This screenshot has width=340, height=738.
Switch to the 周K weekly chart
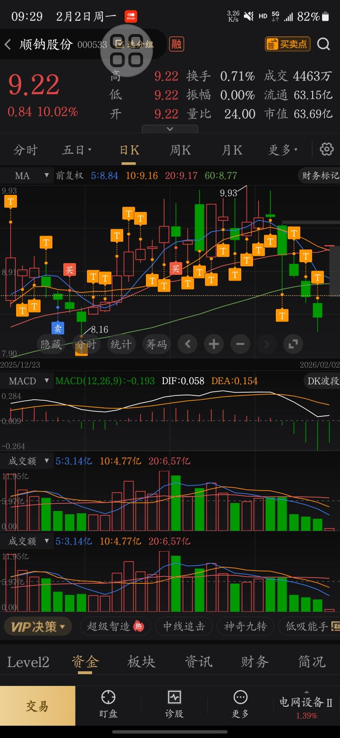[x=180, y=150]
